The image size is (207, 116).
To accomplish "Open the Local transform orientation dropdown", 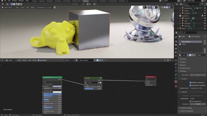I will 77,4.
